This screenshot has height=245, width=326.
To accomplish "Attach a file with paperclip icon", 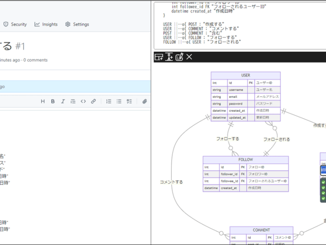I will point(145,101).
